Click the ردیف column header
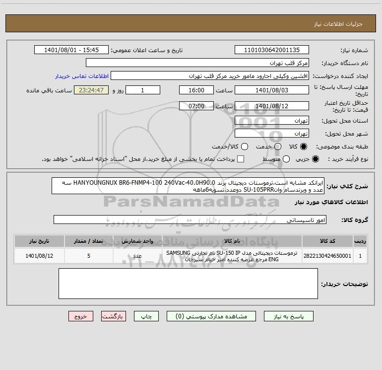 (x=360, y=241)
